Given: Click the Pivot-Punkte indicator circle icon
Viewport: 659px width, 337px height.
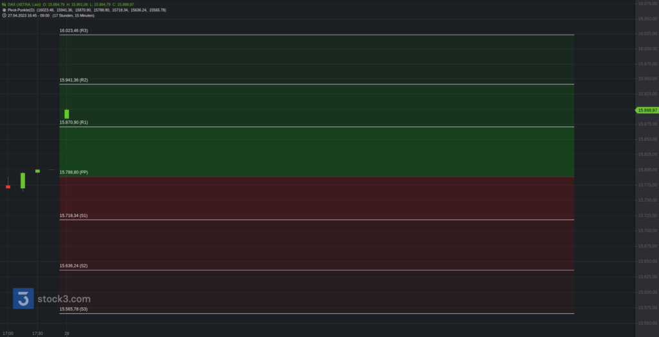Looking at the screenshot, I should point(5,10).
